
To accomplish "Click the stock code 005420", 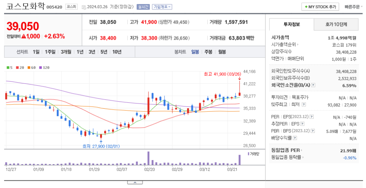I will pyautogui.click(x=55, y=7).
